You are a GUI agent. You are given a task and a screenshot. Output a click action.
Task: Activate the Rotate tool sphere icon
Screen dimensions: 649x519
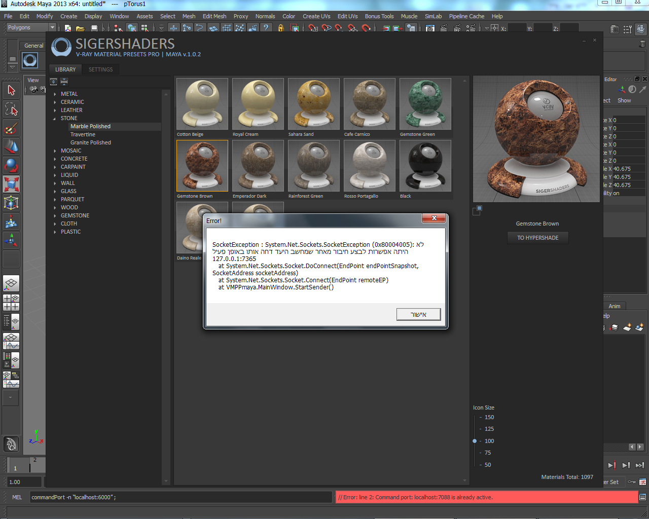(x=11, y=165)
